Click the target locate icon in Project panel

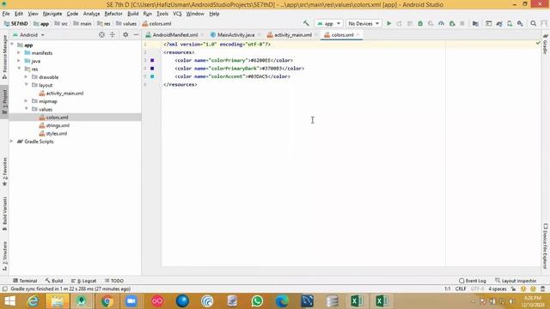101,34
